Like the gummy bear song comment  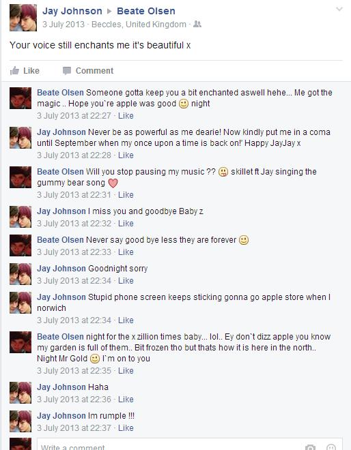(126, 195)
